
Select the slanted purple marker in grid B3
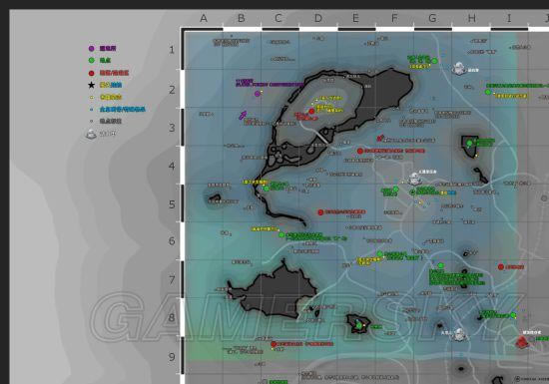[243, 115]
